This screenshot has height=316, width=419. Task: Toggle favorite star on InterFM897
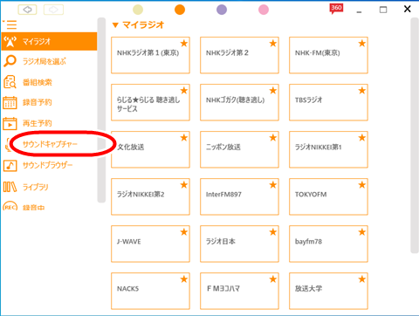tap(273, 185)
